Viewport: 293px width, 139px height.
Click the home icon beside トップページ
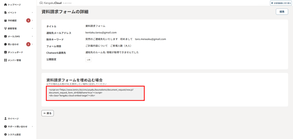[x=5, y=5]
